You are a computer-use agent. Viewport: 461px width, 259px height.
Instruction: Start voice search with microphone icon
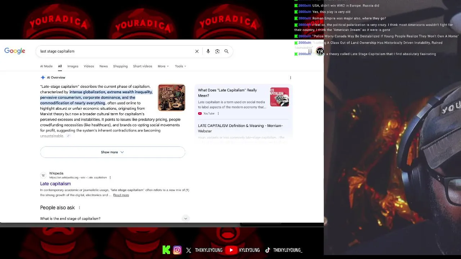coord(208,51)
